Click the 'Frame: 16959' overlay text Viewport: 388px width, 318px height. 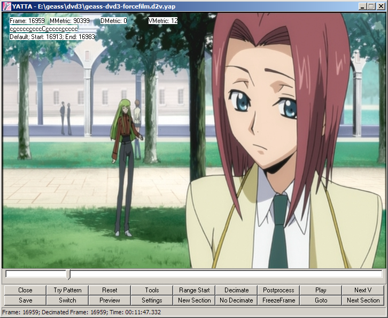27,21
